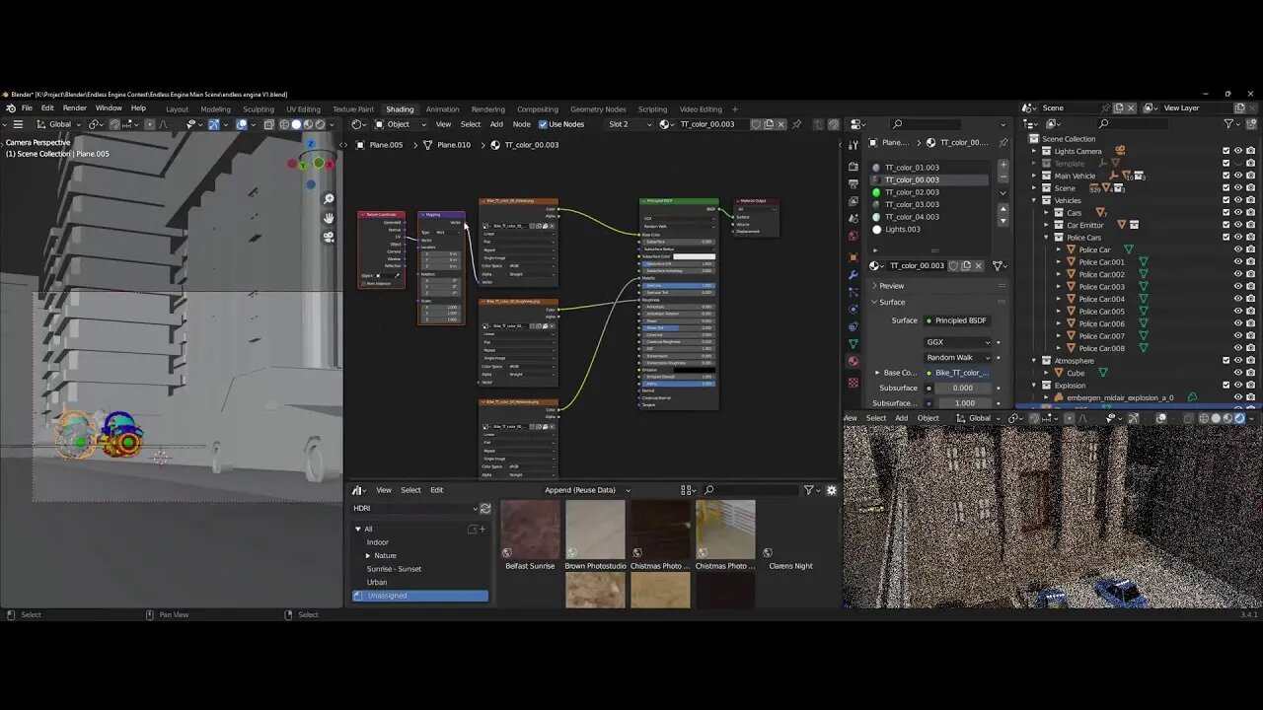The width and height of the screenshot is (1263, 710).
Task: Open the Texture properties tab icon
Action: tap(854, 382)
